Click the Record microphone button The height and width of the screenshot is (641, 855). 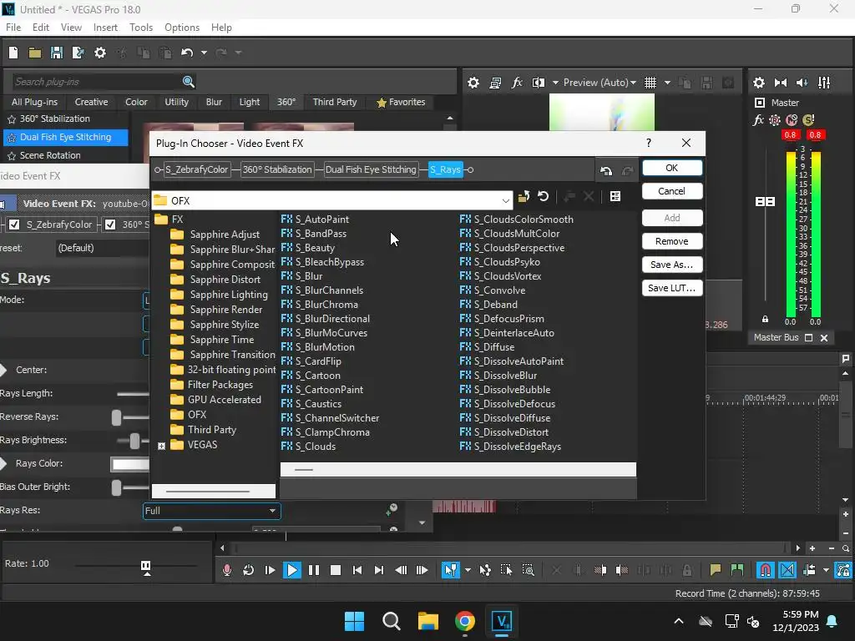tap(227, 570)
